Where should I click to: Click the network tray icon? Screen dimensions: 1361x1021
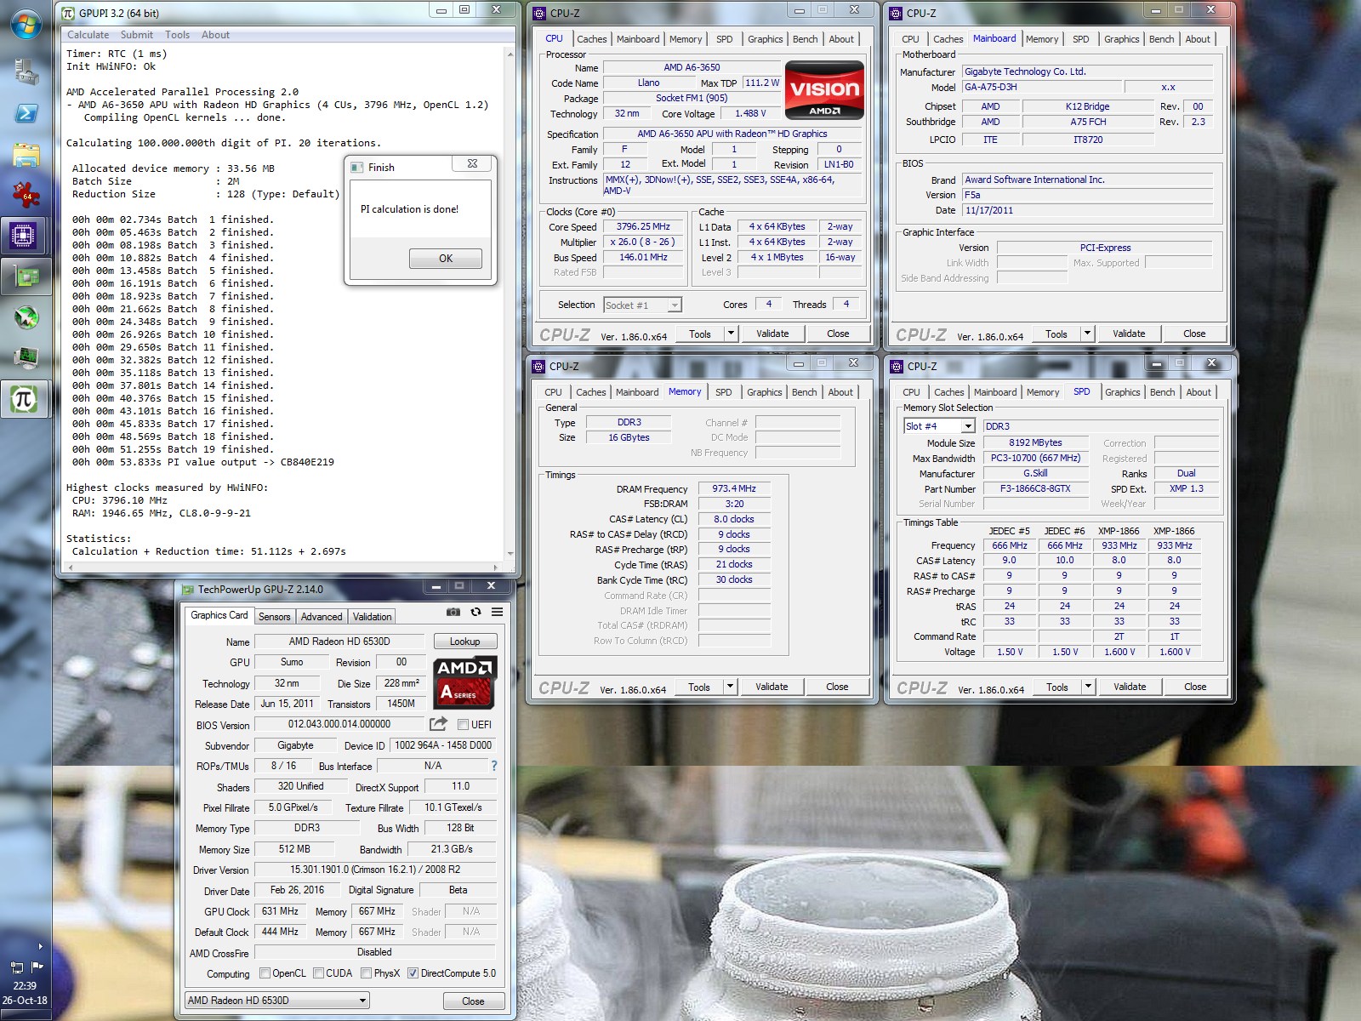tap(16, 967)
